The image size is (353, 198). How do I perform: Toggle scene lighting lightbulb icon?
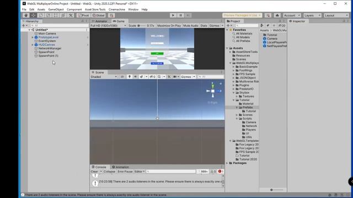point(130,77)
